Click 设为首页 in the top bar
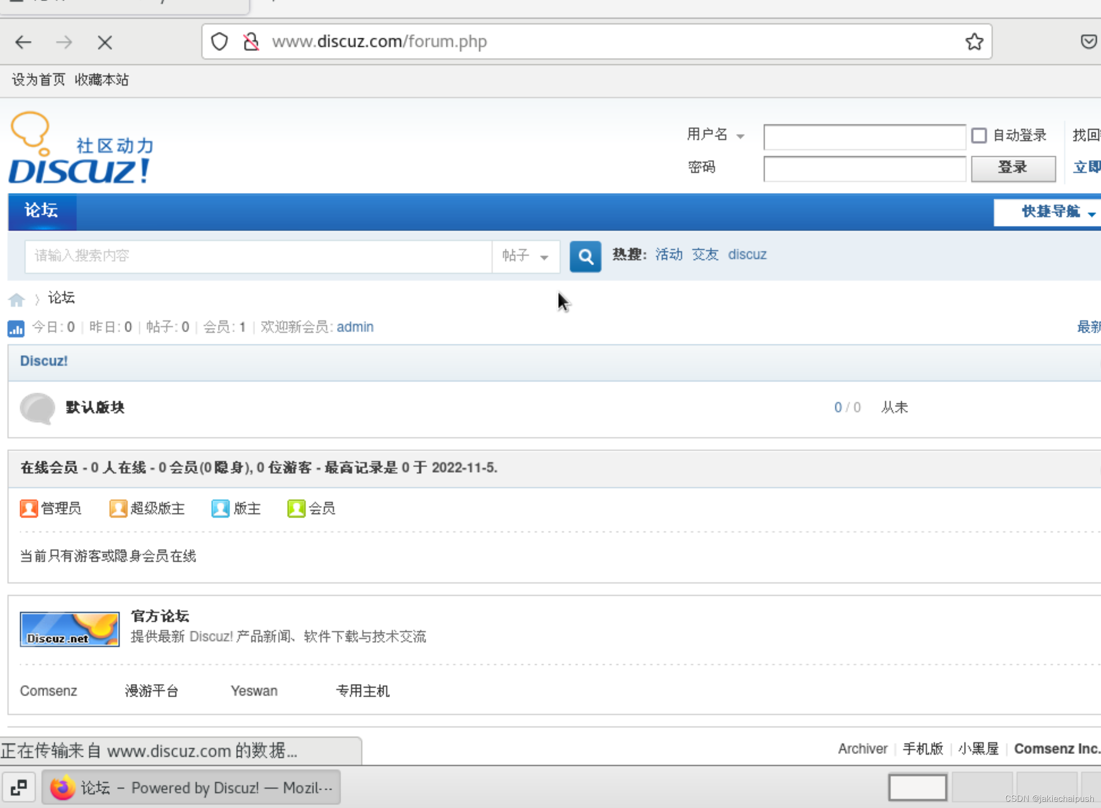The height and width of the screenshot is (808, 1101). [39, 80]
